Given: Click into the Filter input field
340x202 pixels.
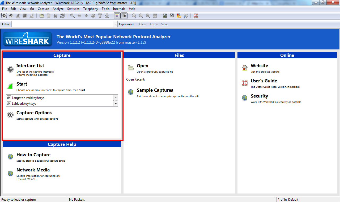Looking at the screenshot, I should pyautogui.click(x=62, y=24).
